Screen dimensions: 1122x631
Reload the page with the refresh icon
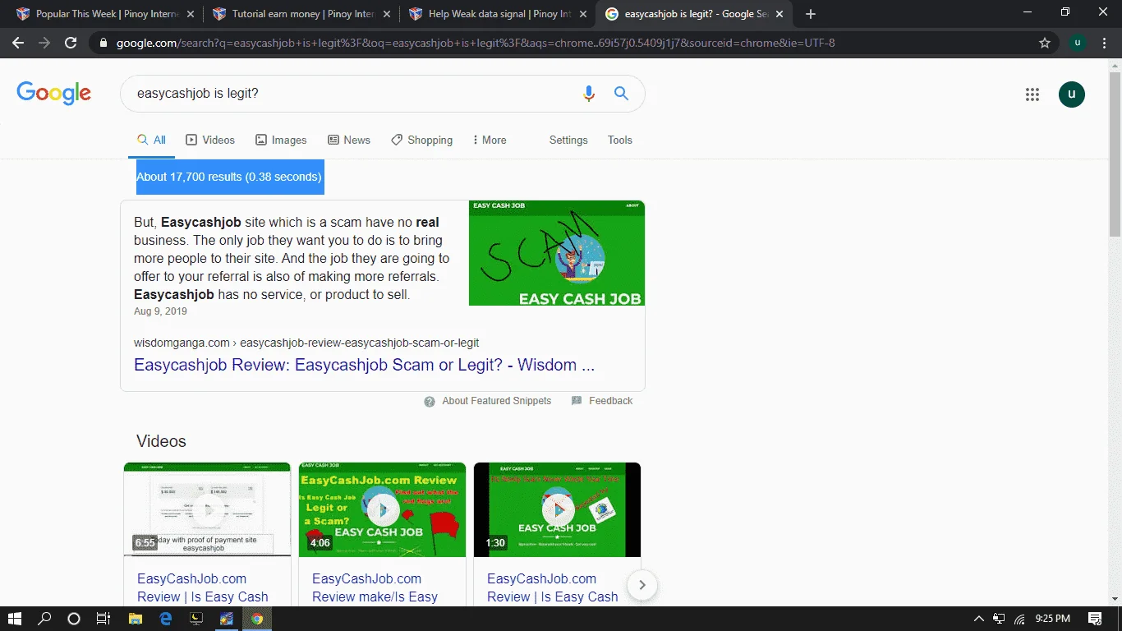tap(71, 43)
